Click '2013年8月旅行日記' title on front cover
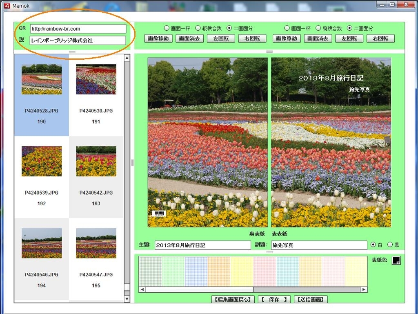Viewport: 418px width, 314px height. (x=331, y=78)
